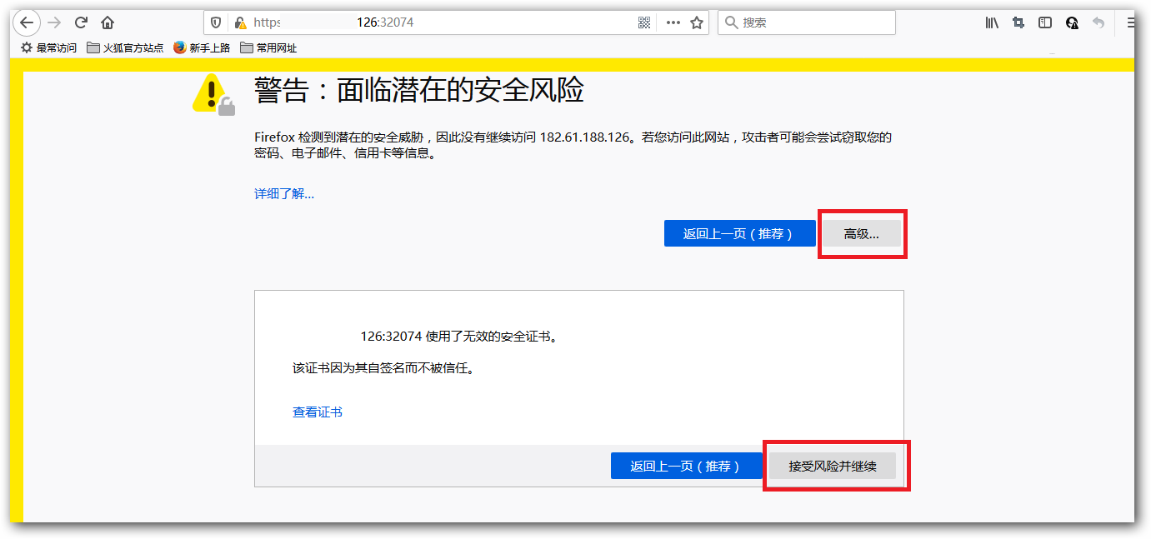Toggle the sidebar view icon
Screen dimensions: 1151x539
1045,22
